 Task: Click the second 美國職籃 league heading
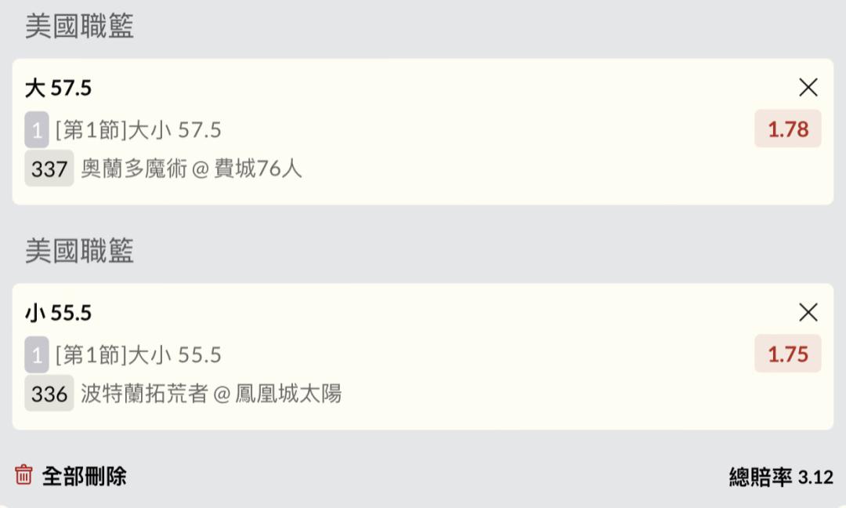[x=79, y=251]
